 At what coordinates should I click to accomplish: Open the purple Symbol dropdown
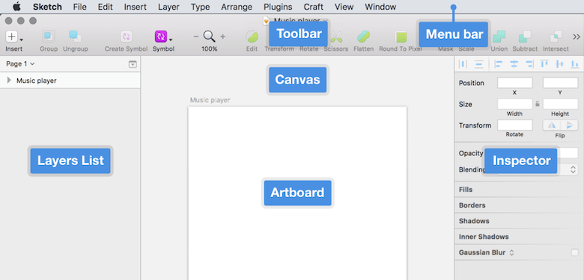coord(163,37)
